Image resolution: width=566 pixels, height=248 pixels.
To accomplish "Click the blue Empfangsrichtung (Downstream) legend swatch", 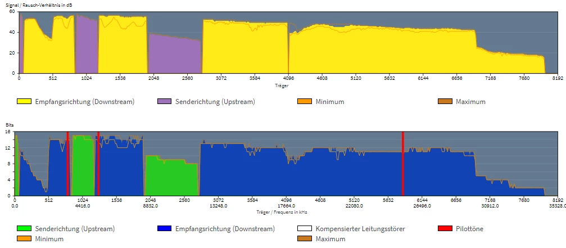I will pos(164,228).
